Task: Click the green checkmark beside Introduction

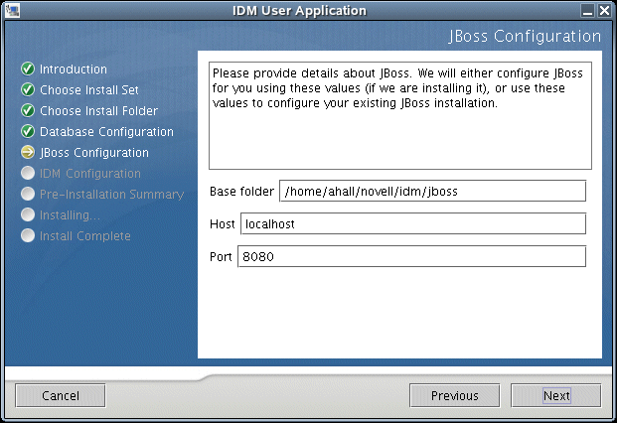Action: [x=28, y=70]
